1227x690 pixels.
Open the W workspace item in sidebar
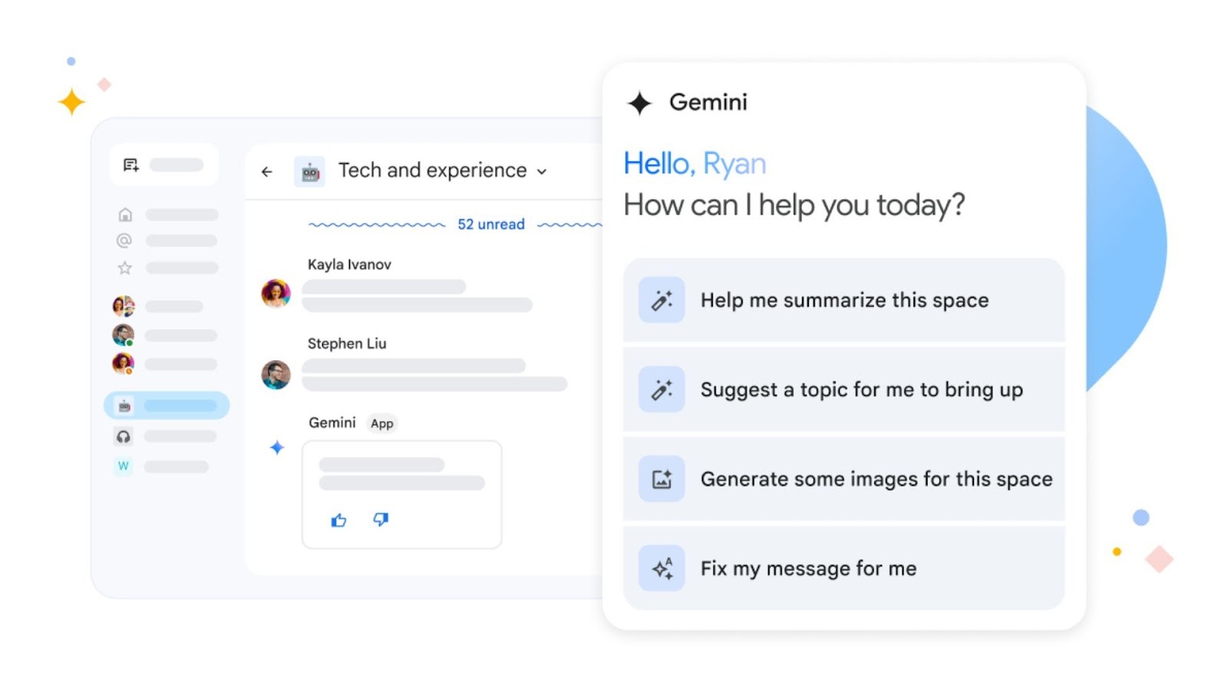(123, 465)
